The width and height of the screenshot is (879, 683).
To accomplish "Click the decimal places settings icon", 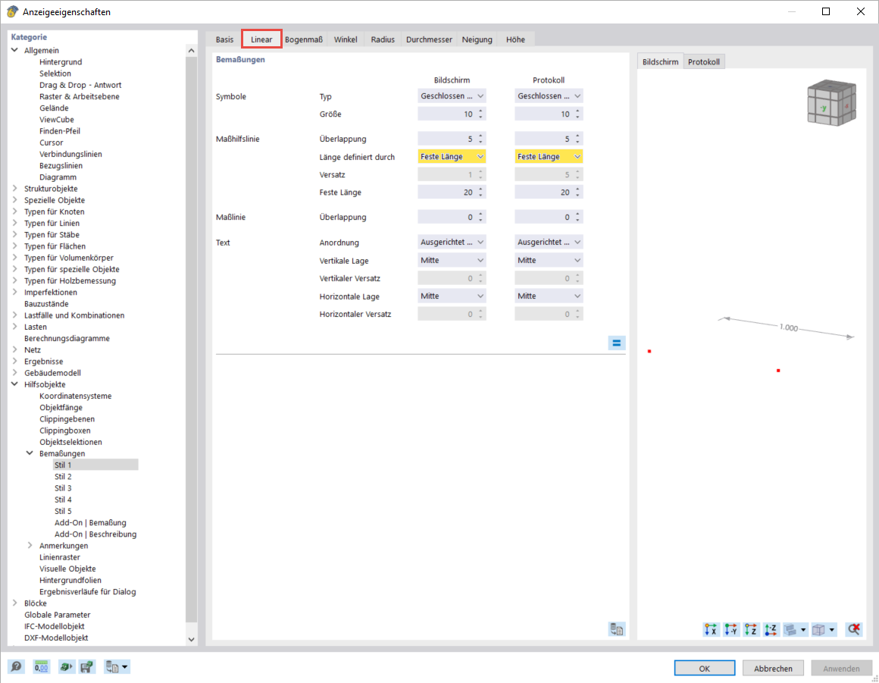I will click(40, 666).
